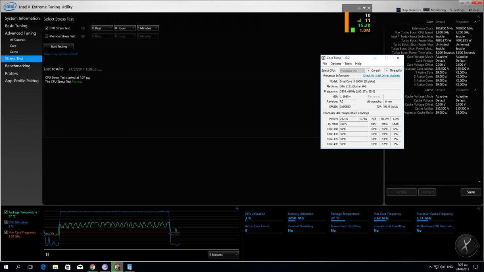Click Save button in tuning panel
The width and height of the screenshot is (484, 272).
[x=471, y=192]
